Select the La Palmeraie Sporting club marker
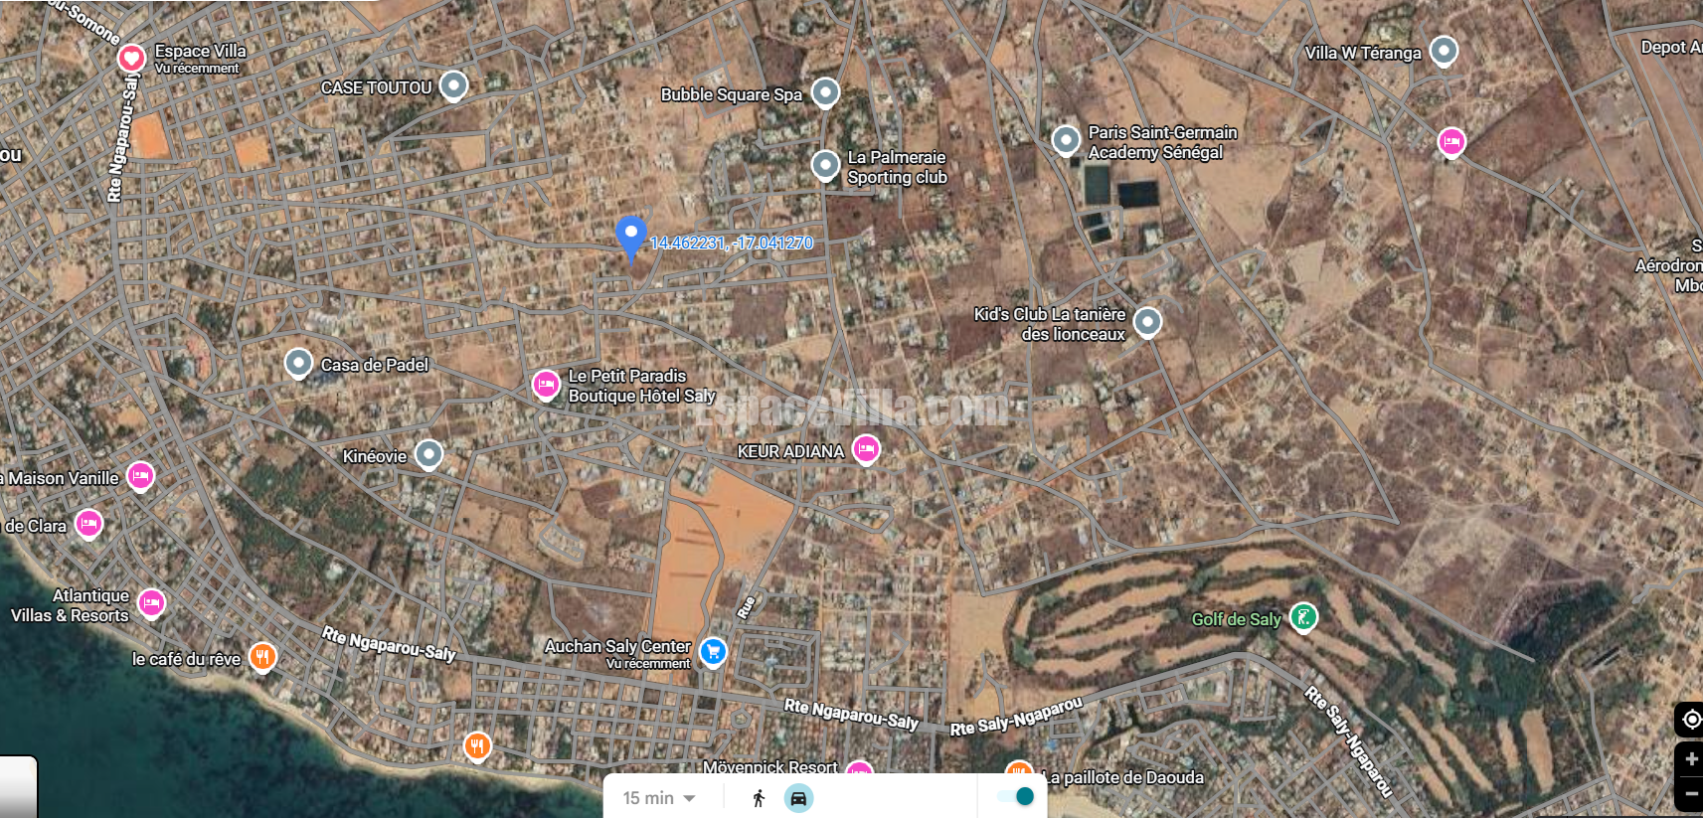This screenshot has height=818, width=1703. [x=825, y=165]
